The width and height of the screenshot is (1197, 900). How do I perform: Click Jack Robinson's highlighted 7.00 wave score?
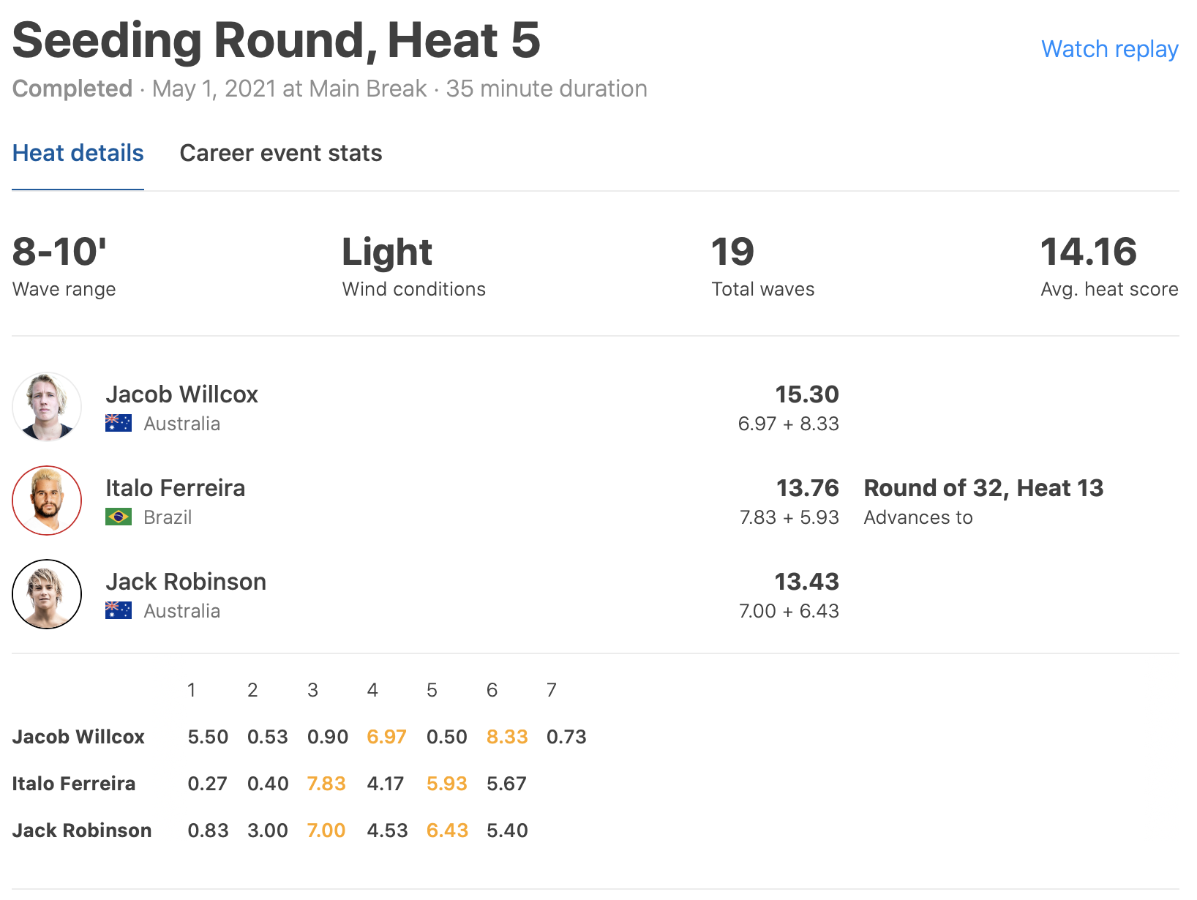tap(326, 830)
